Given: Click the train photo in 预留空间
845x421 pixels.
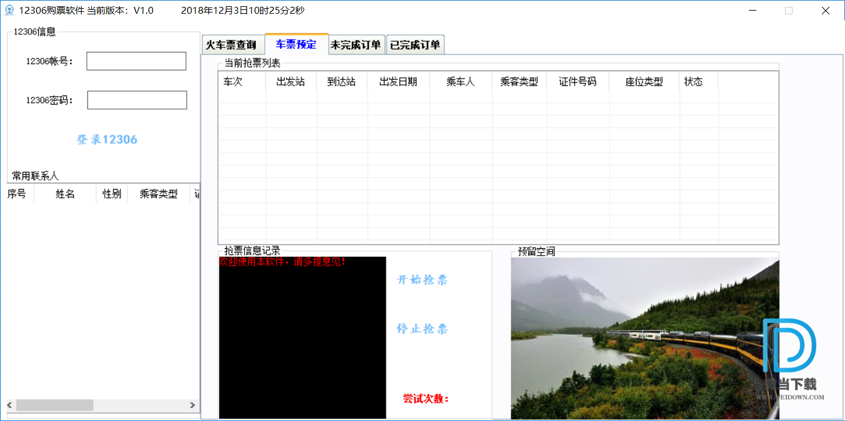Looking at the screenshot, I should coord(645,338).
